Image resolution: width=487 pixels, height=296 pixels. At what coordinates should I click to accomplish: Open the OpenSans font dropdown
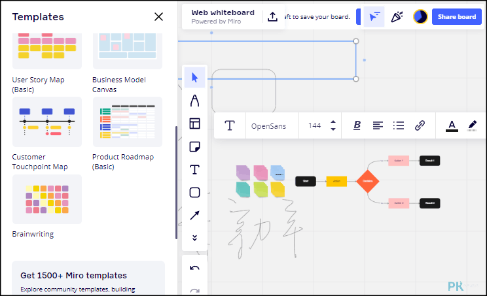[x=268, y=126]
